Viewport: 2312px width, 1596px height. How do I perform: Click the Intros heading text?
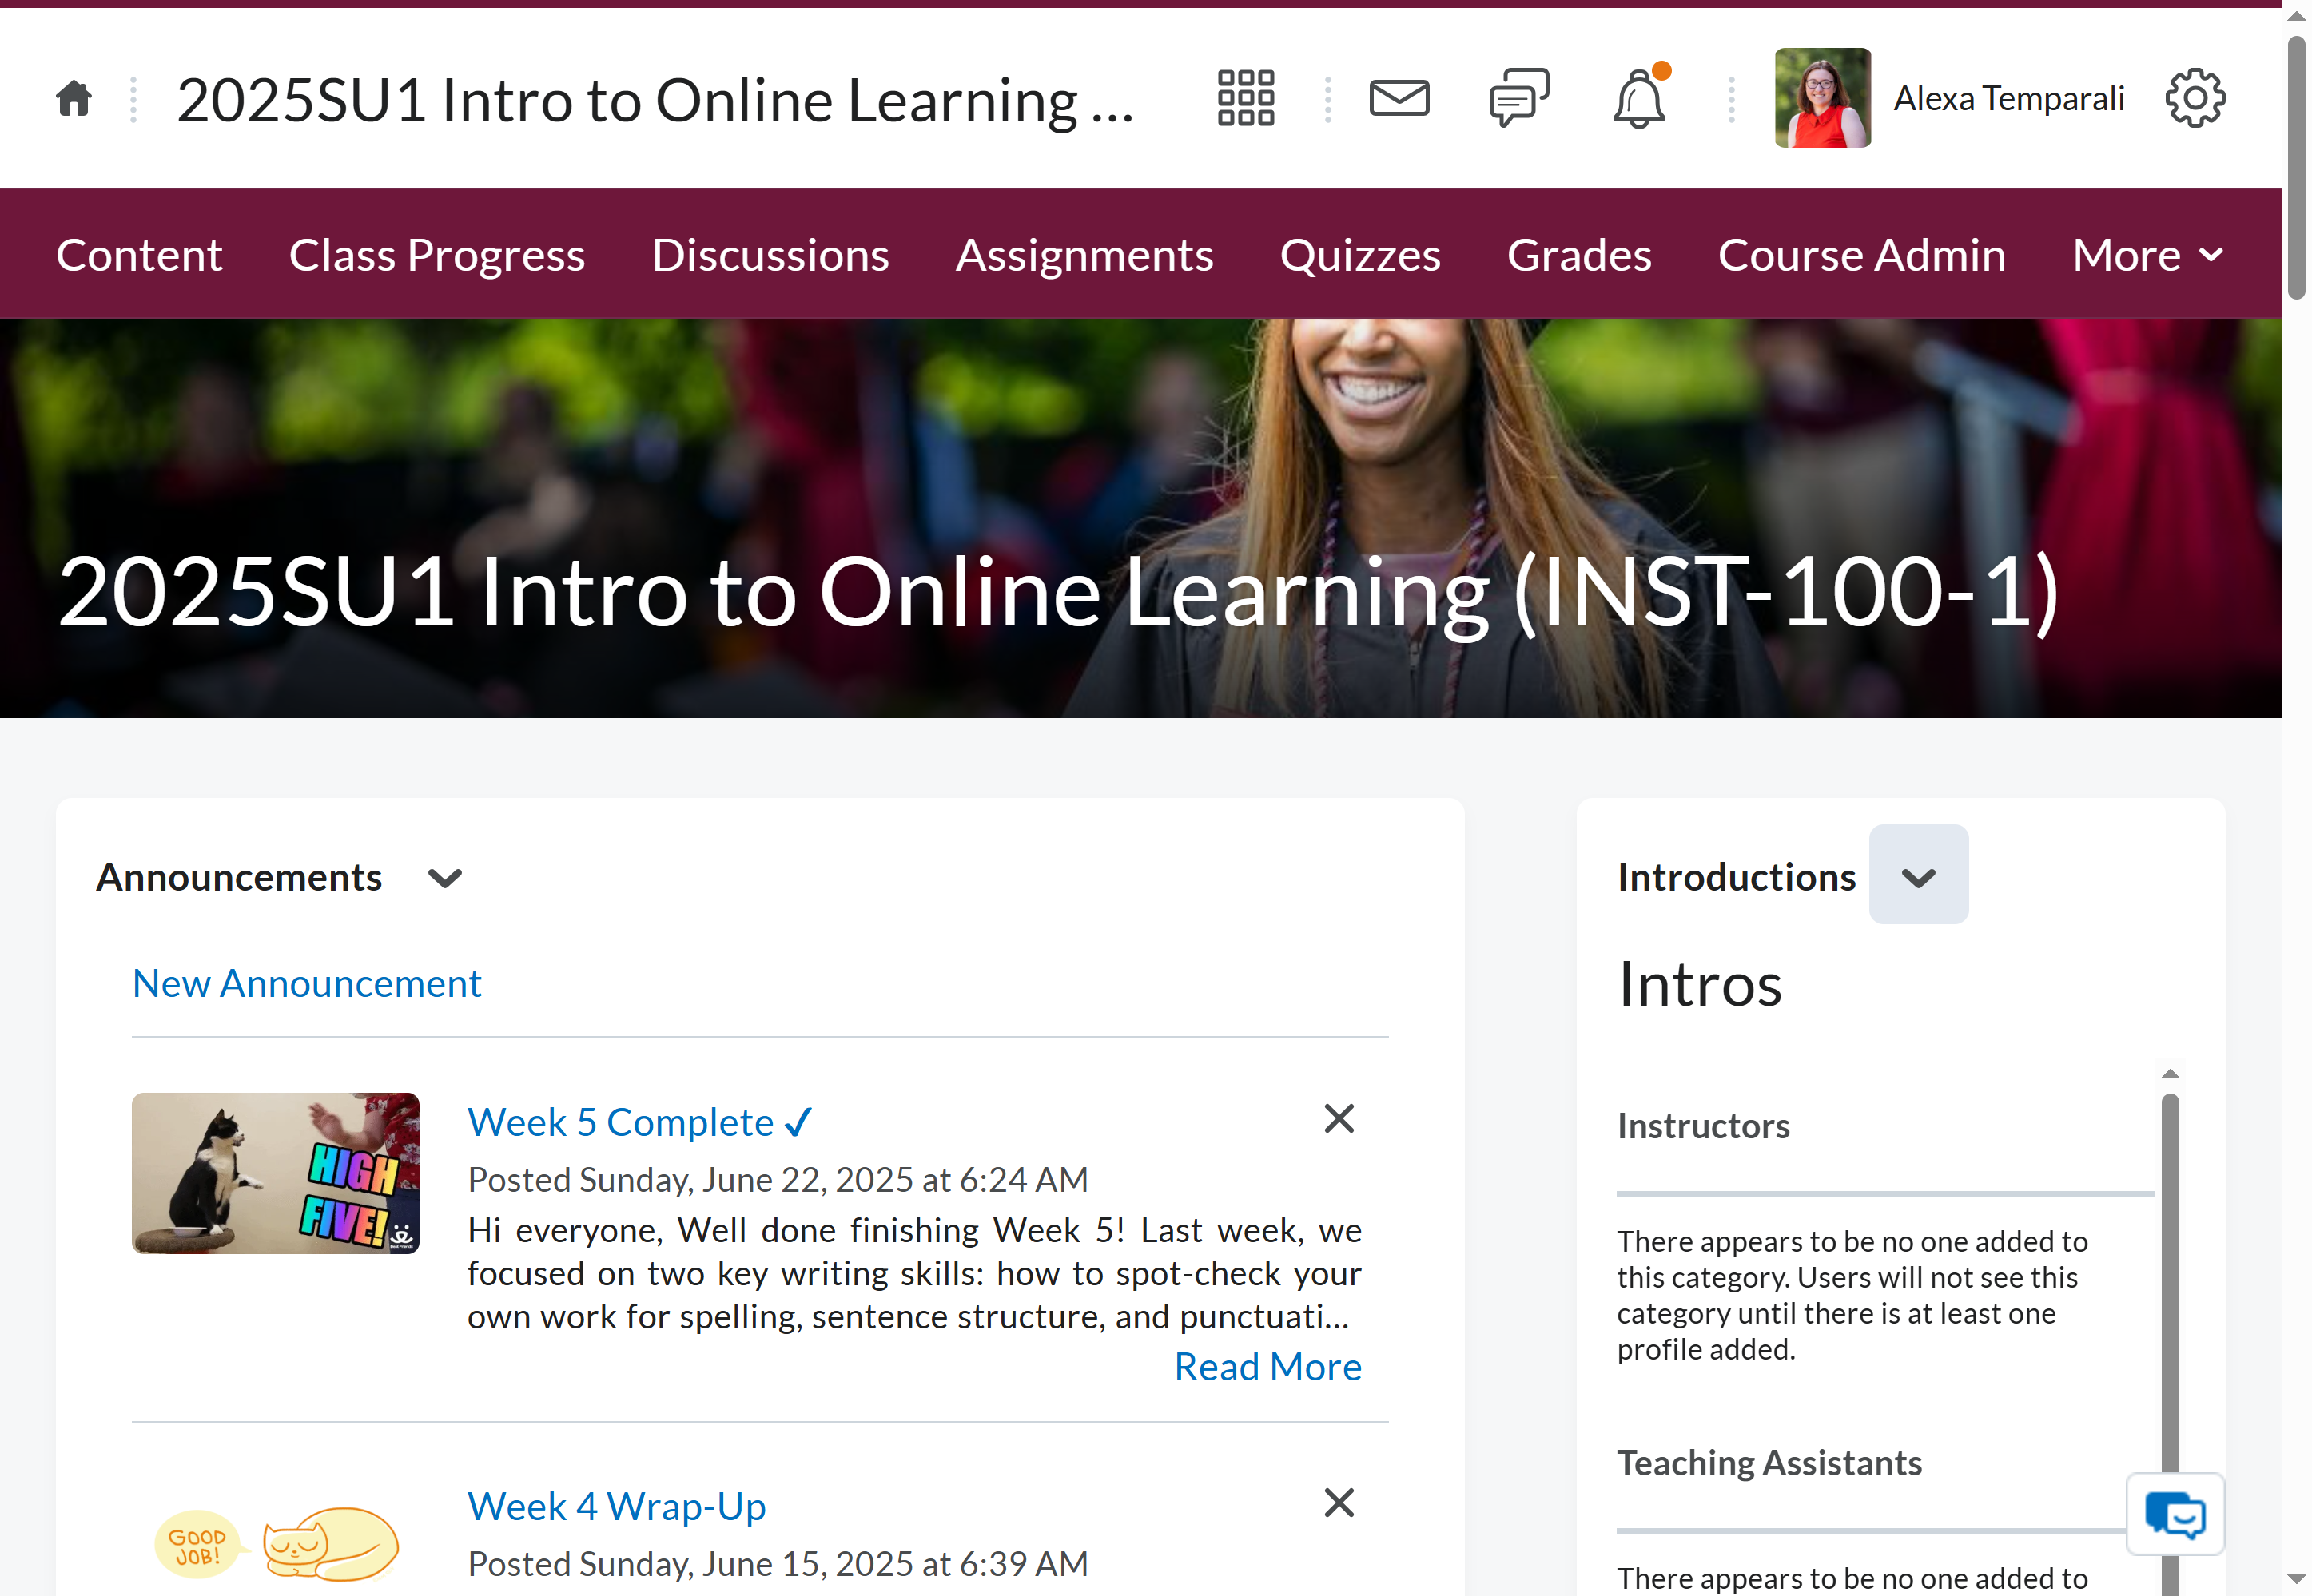point(1699,984)
